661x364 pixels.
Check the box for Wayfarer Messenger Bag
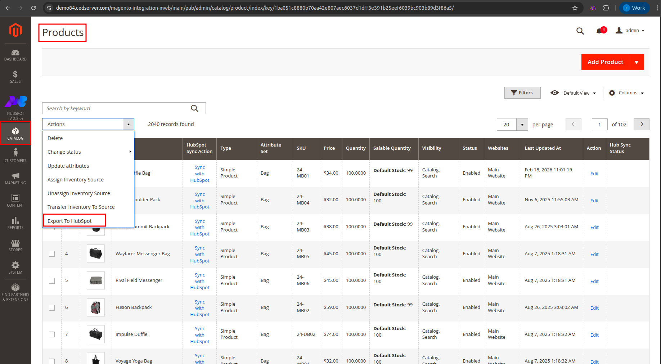[x=52, y=254]
